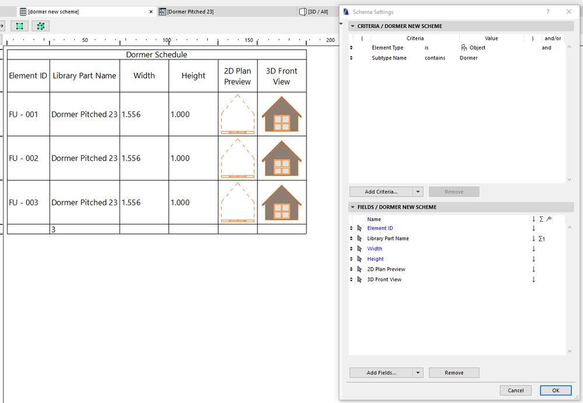
Task: Click drag handle for Subtype Name criteria row
Action: coord(351,58)
